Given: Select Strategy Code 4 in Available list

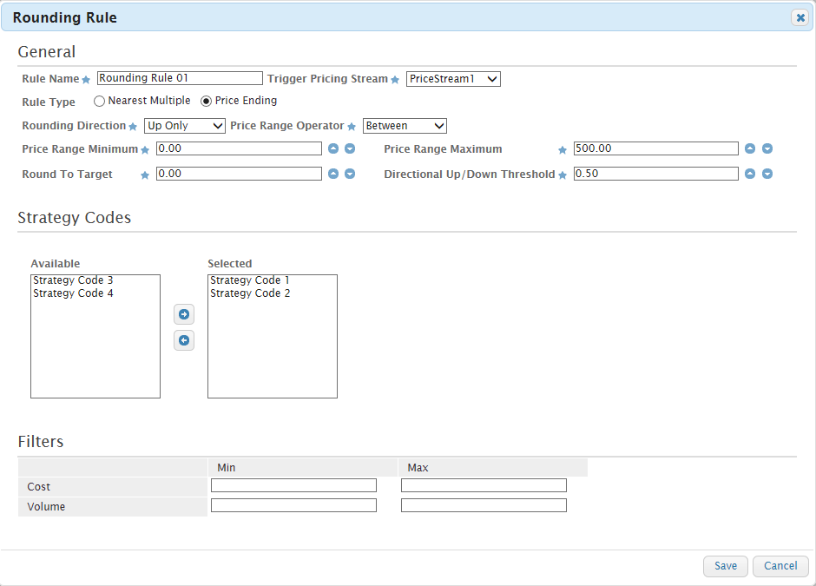Looking at the screenshot, I should [73, 293].
